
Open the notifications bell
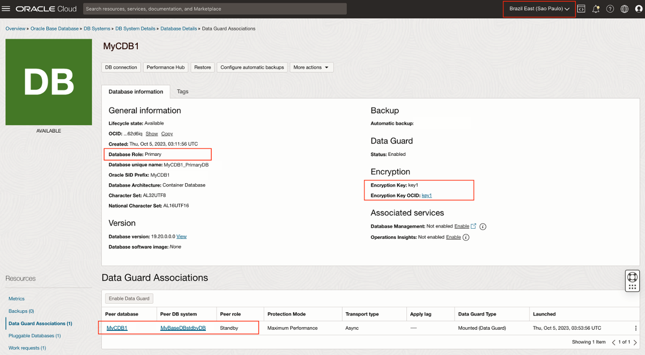pyautogui.click(x=596, y=9)
